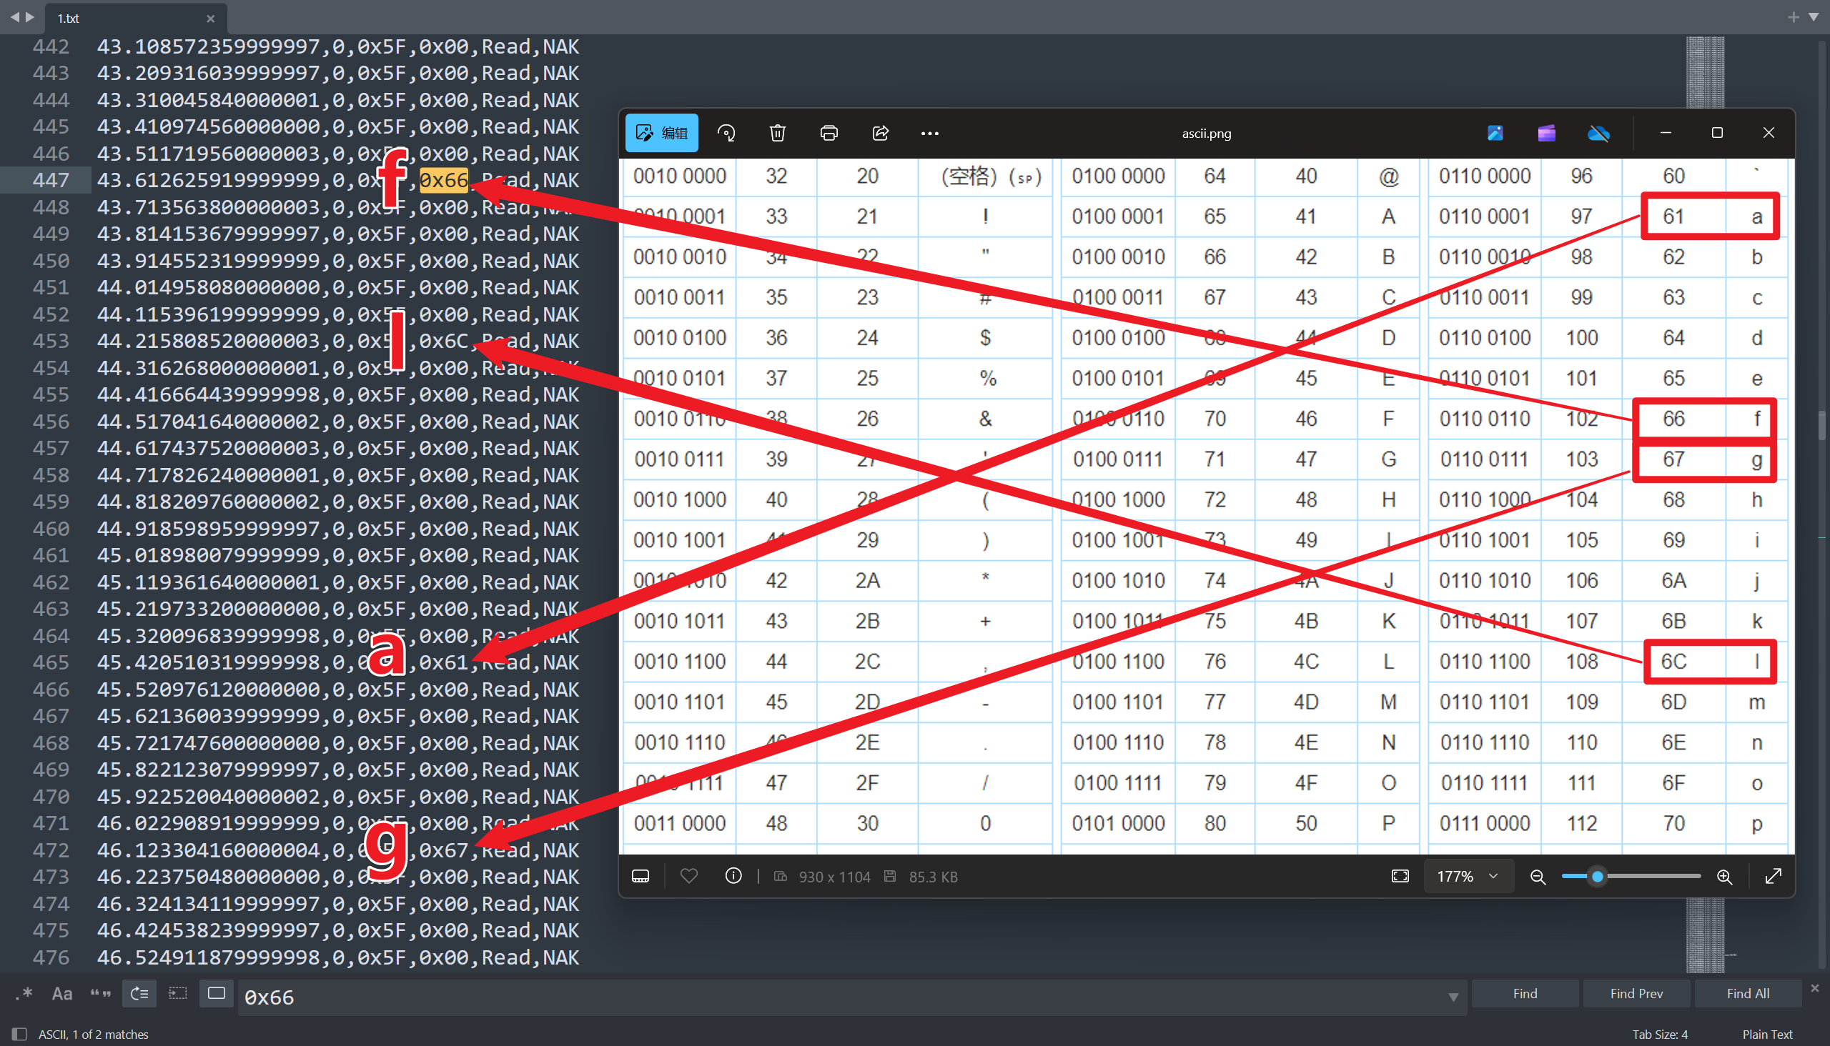Change Tab Size: 4 setting
The image size is (1830, 1046).
(x=1660, y=1035)
